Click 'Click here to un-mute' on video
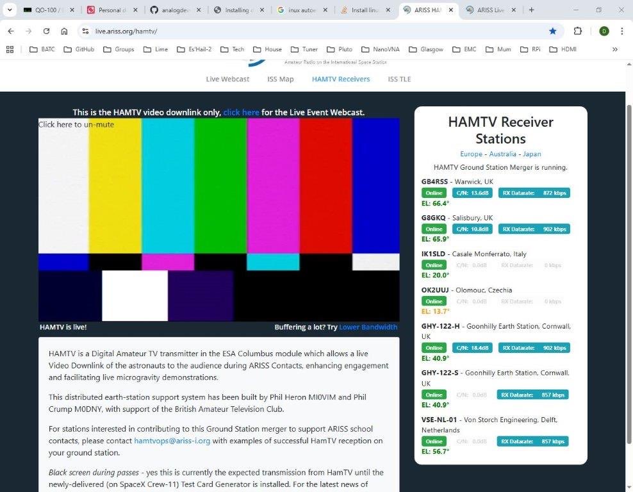Viewport: 633px width, 492px height. 76,124
